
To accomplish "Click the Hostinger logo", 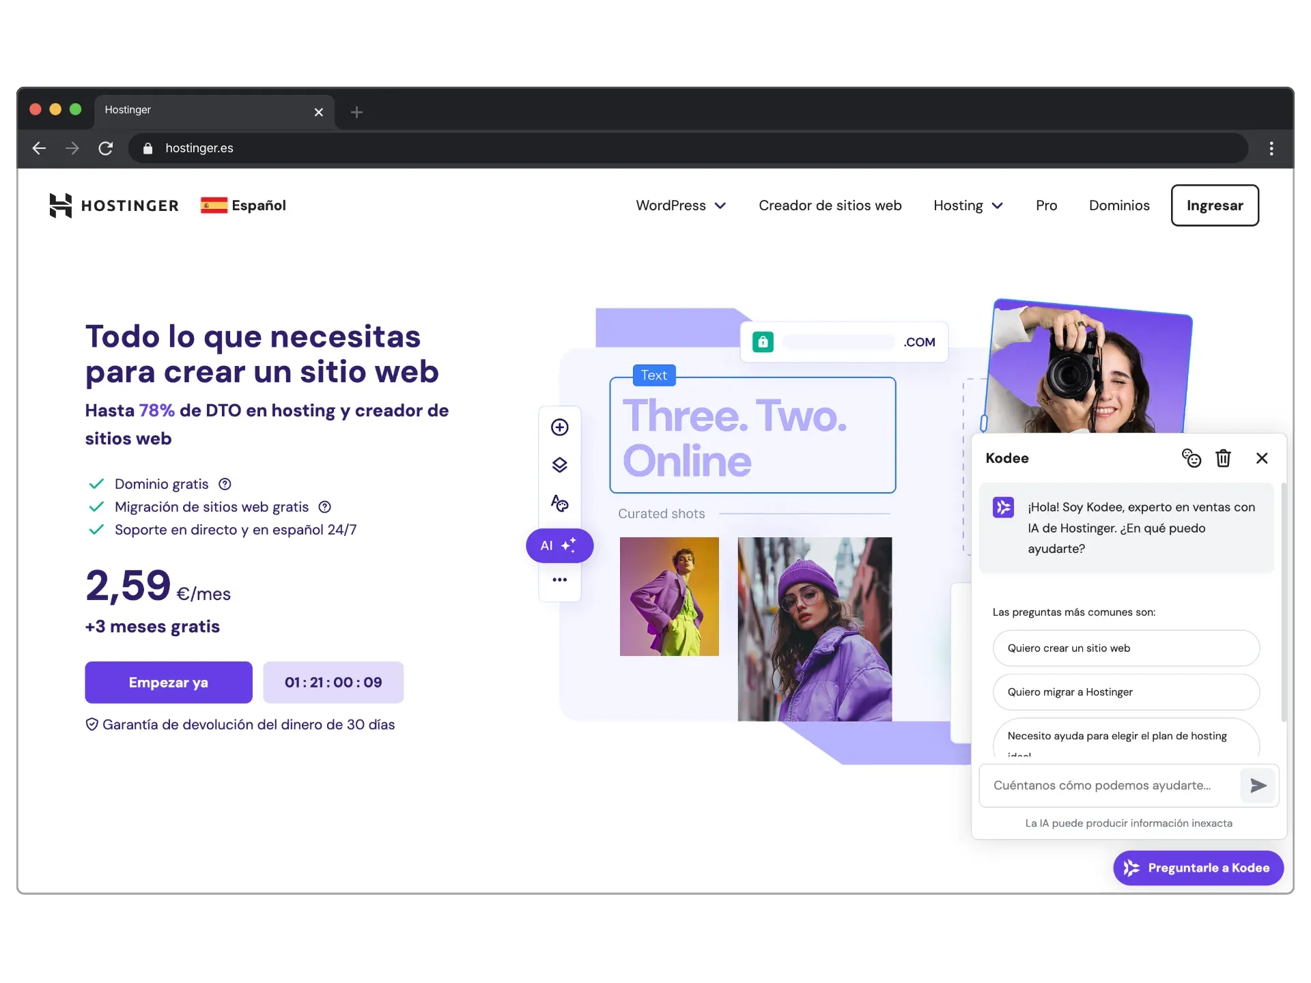I will tap(114, 205).
